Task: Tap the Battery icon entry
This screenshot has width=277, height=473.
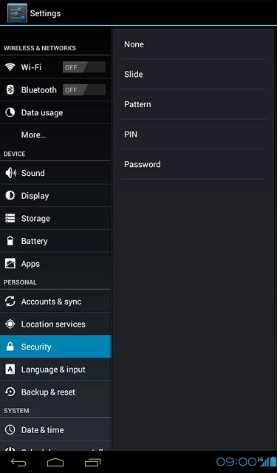Action: (x=10, y=241)
